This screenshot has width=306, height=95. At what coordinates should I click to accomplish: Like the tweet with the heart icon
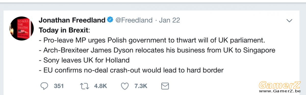tap(125, 86)
